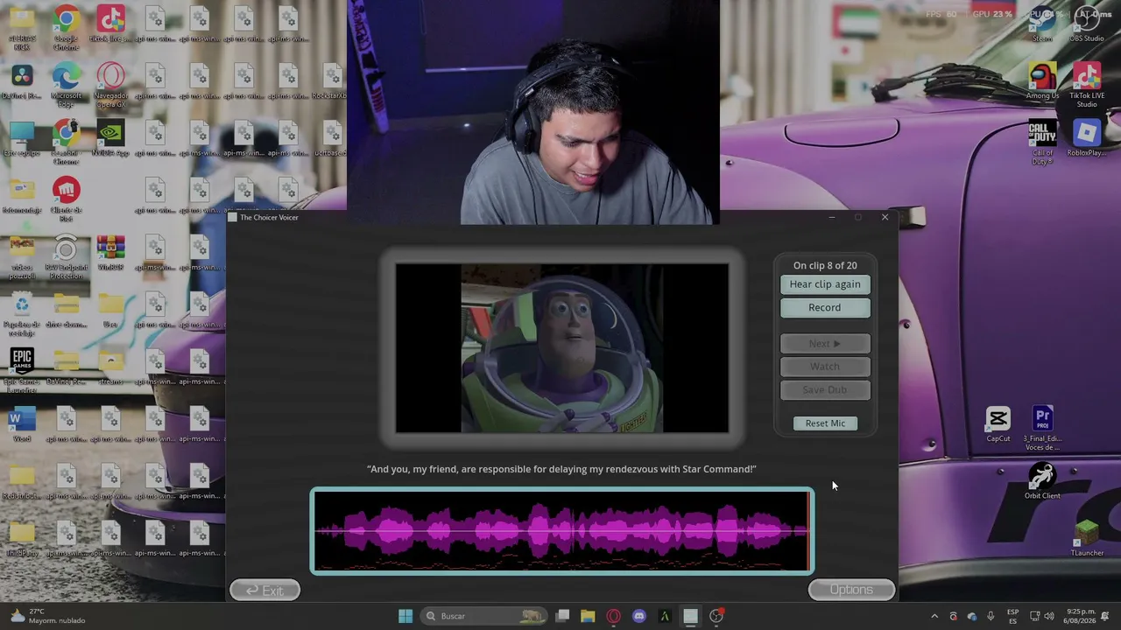The width and height of the screenshot is (1121, 630).
Task: Click the Exit button in The Choicer Voicer
Action: [264, 591]
